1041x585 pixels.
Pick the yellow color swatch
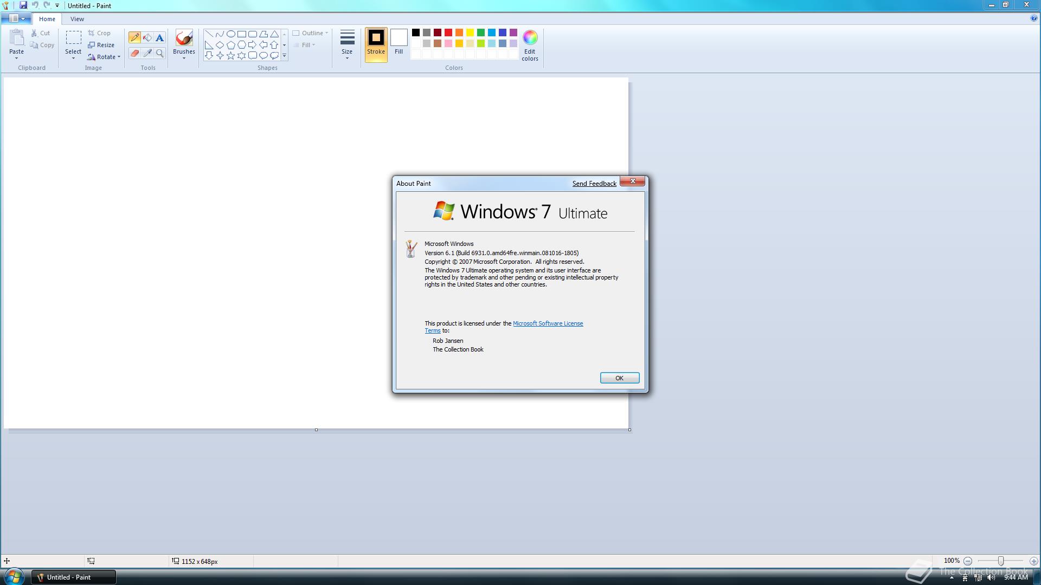[470, 32]
